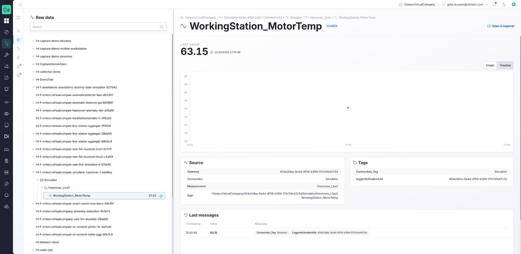Toggle the hamburger menu in sub-sidebar
Image resolution: width=521 pixels, height=254 pixels.
pyautogui.click(x=18, y=18)
